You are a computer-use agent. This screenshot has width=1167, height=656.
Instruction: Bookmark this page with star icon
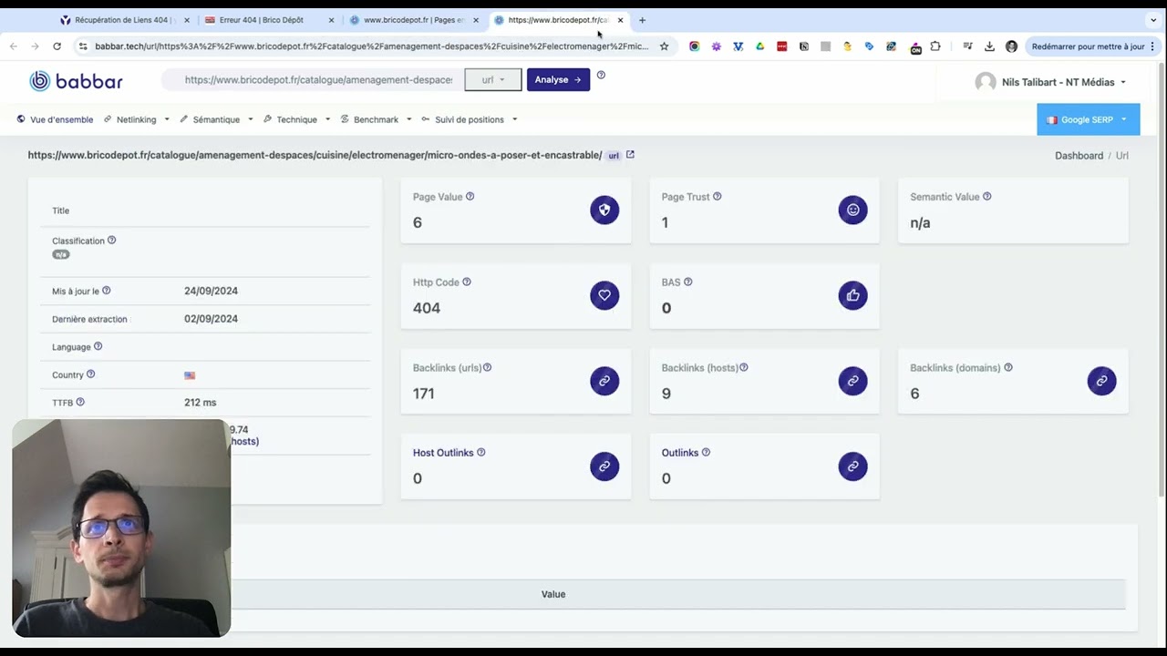tap(664, 46)
